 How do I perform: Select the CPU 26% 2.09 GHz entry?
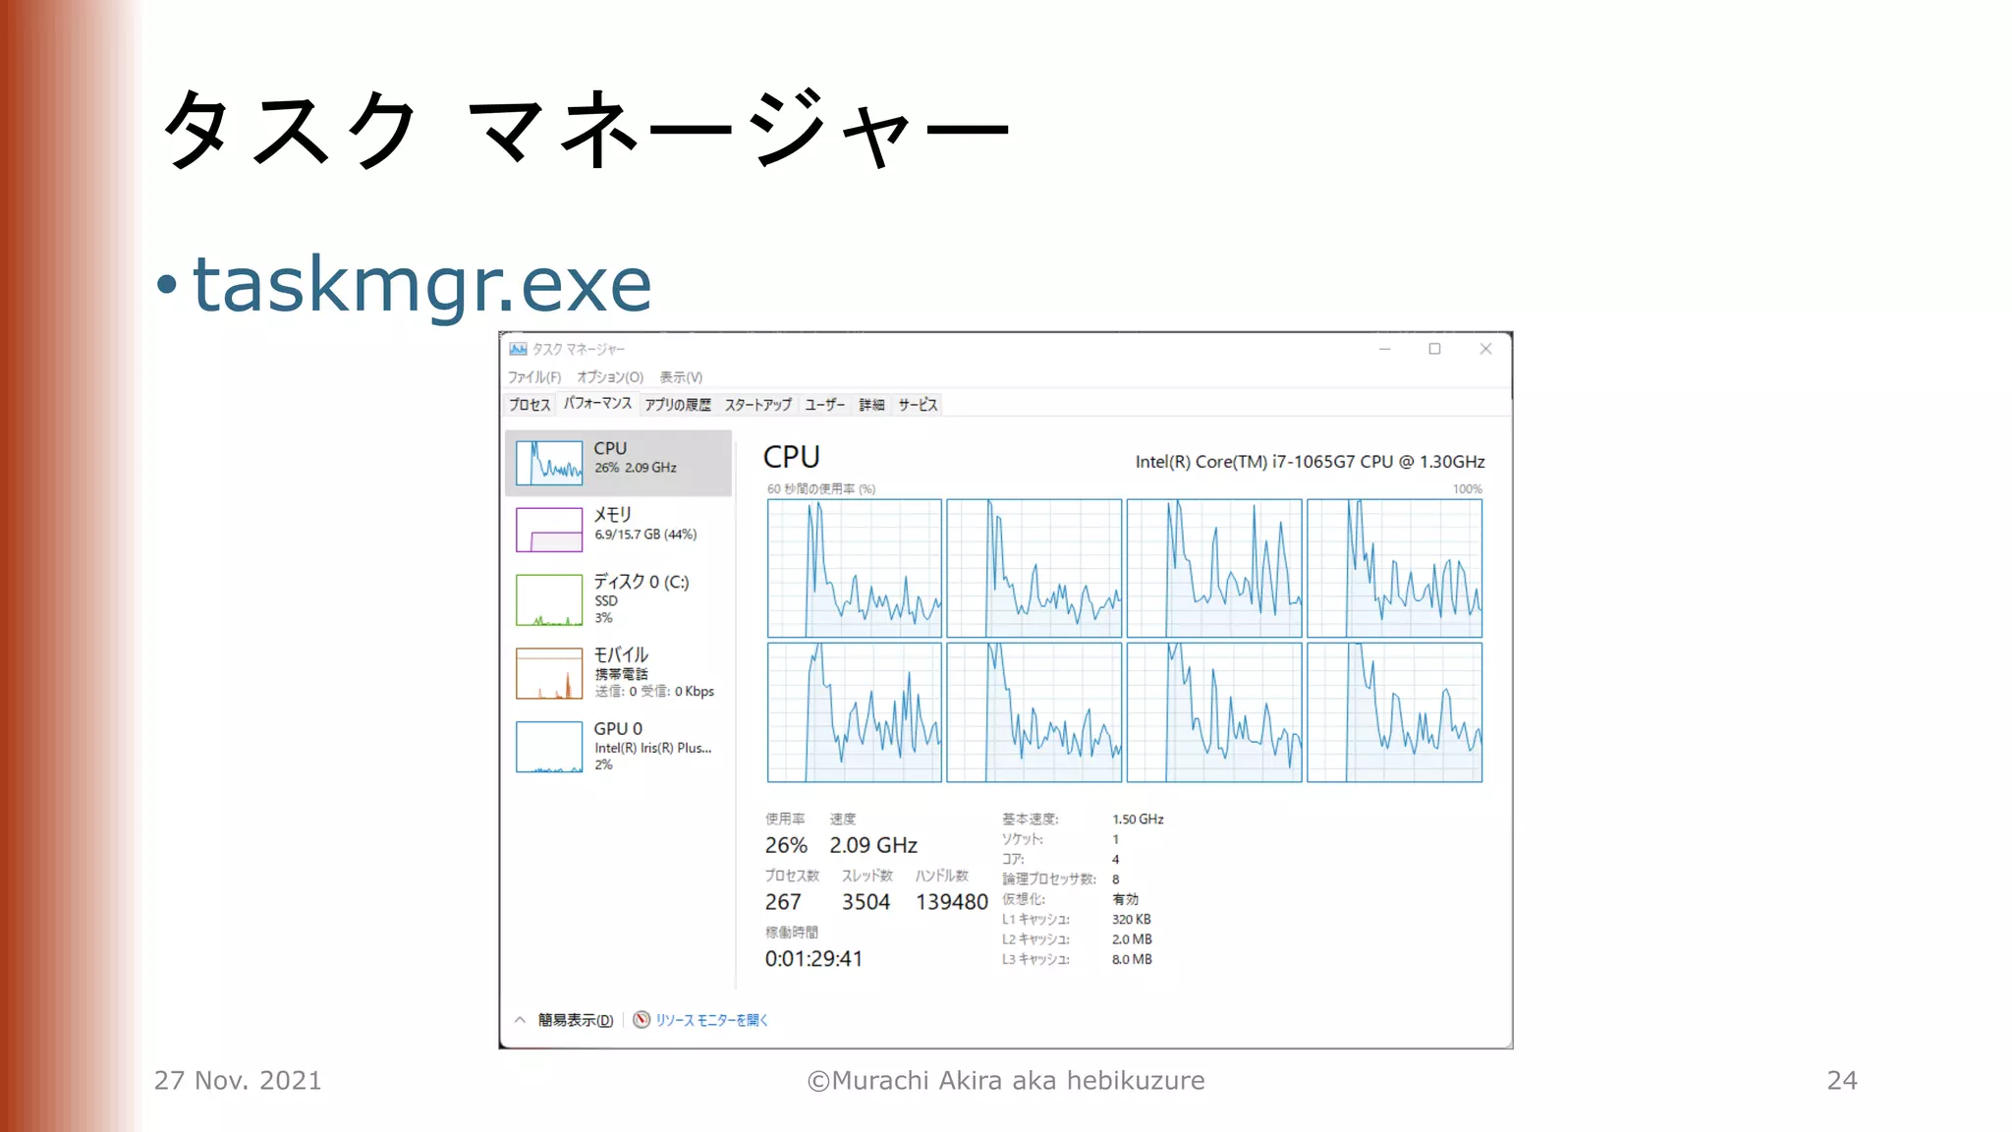pyautogui.click(x=619, y=463)
